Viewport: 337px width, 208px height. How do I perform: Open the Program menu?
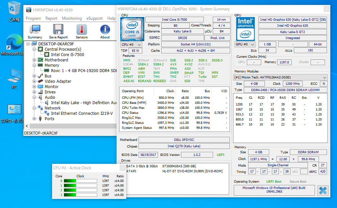pyautogui.click(x=33, y=18)
